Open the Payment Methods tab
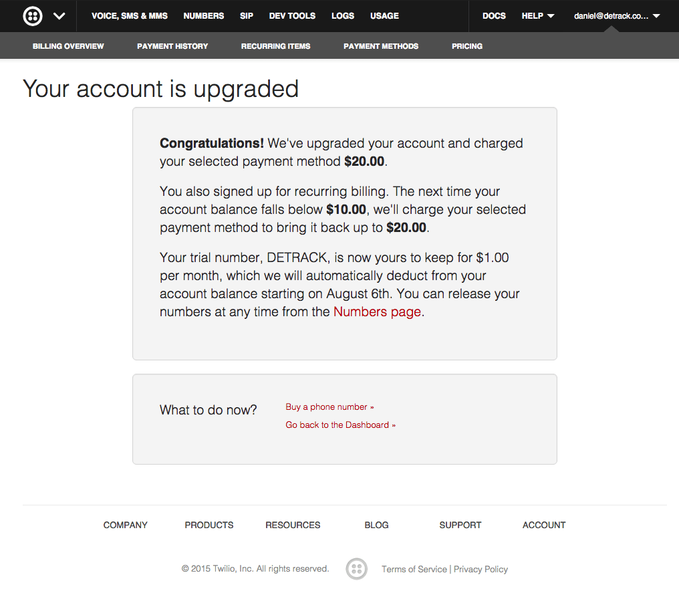Viewport: 679px width, 589px height. pos(381,46)
